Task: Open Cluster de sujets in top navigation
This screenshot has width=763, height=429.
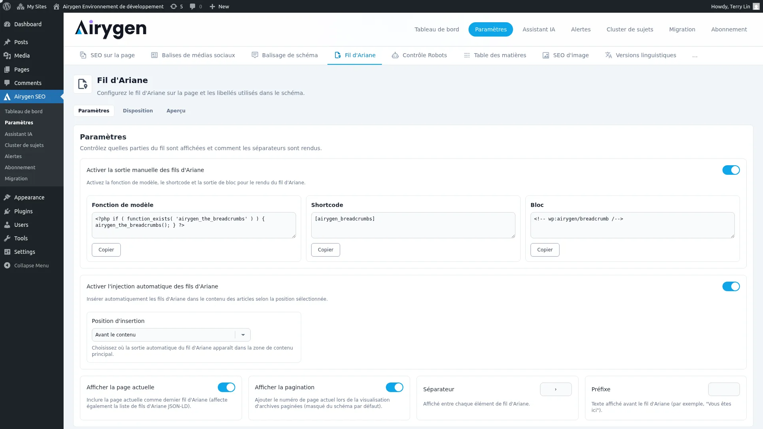Action: point(629,29)
